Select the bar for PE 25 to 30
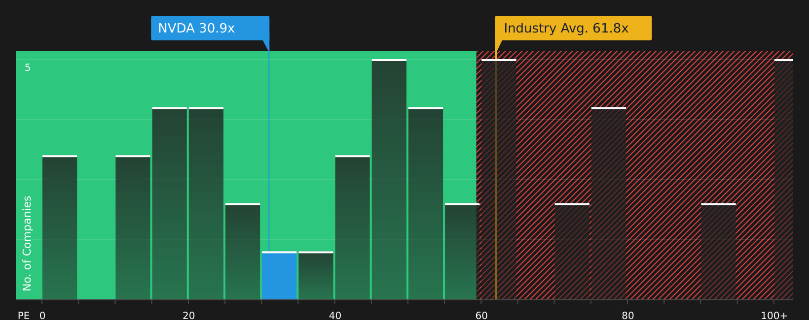The height and width of the screenshot is (320, 809). pyautogui.click(x=243, y=252)
